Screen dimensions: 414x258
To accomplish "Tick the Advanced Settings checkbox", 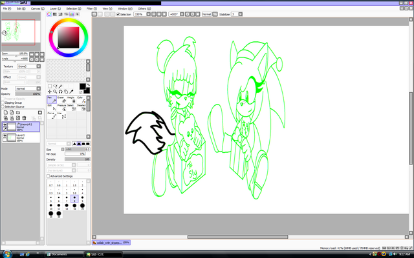I will click(49, 176).
